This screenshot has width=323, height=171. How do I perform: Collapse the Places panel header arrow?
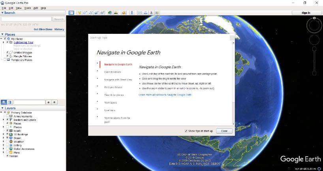2,34
